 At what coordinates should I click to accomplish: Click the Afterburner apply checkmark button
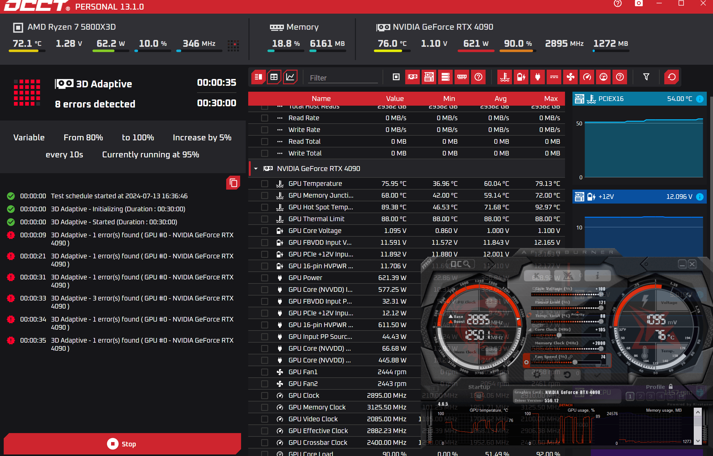pos(597,375)
